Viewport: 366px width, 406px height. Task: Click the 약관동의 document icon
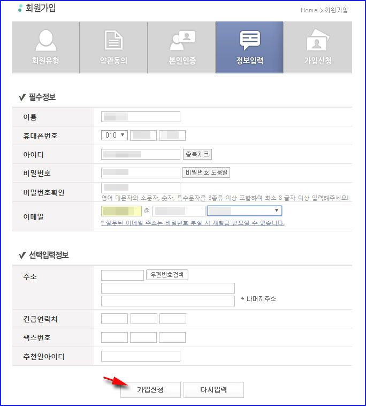(113, 40)
